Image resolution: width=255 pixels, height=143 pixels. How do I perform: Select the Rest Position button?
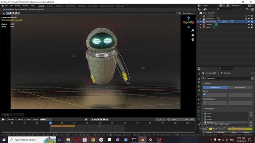[x=240, y=87]
